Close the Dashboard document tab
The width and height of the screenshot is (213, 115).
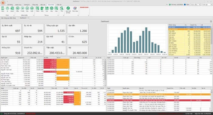coord(28,18)
